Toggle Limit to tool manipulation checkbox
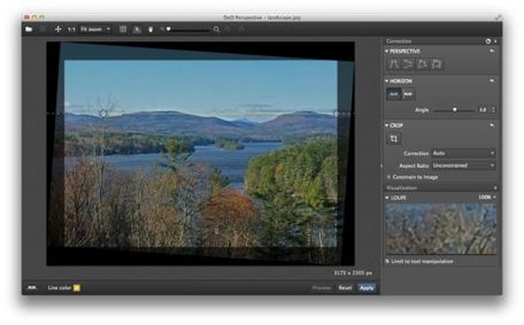The width and height of the screenshot is (524, 325). tap(388, 261)
